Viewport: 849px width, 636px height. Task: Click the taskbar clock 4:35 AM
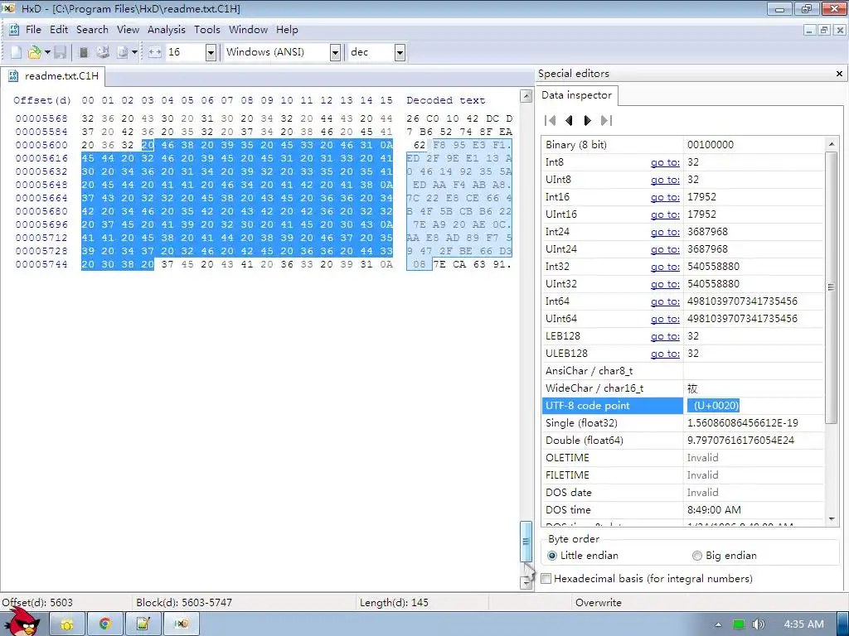(803, 624)
